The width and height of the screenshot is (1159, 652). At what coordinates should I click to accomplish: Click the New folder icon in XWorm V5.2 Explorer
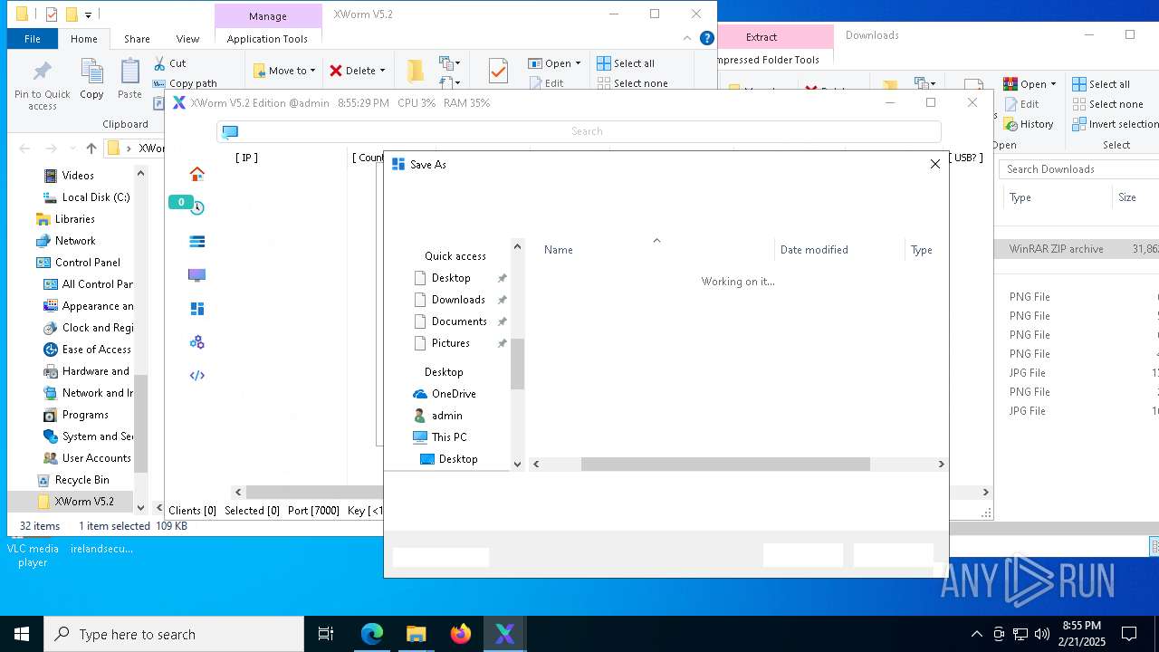tap(415, 71)
